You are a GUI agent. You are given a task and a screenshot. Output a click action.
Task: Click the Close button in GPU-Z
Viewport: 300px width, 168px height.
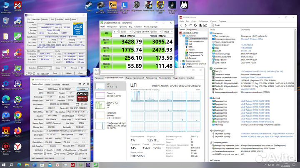(84, 158)
